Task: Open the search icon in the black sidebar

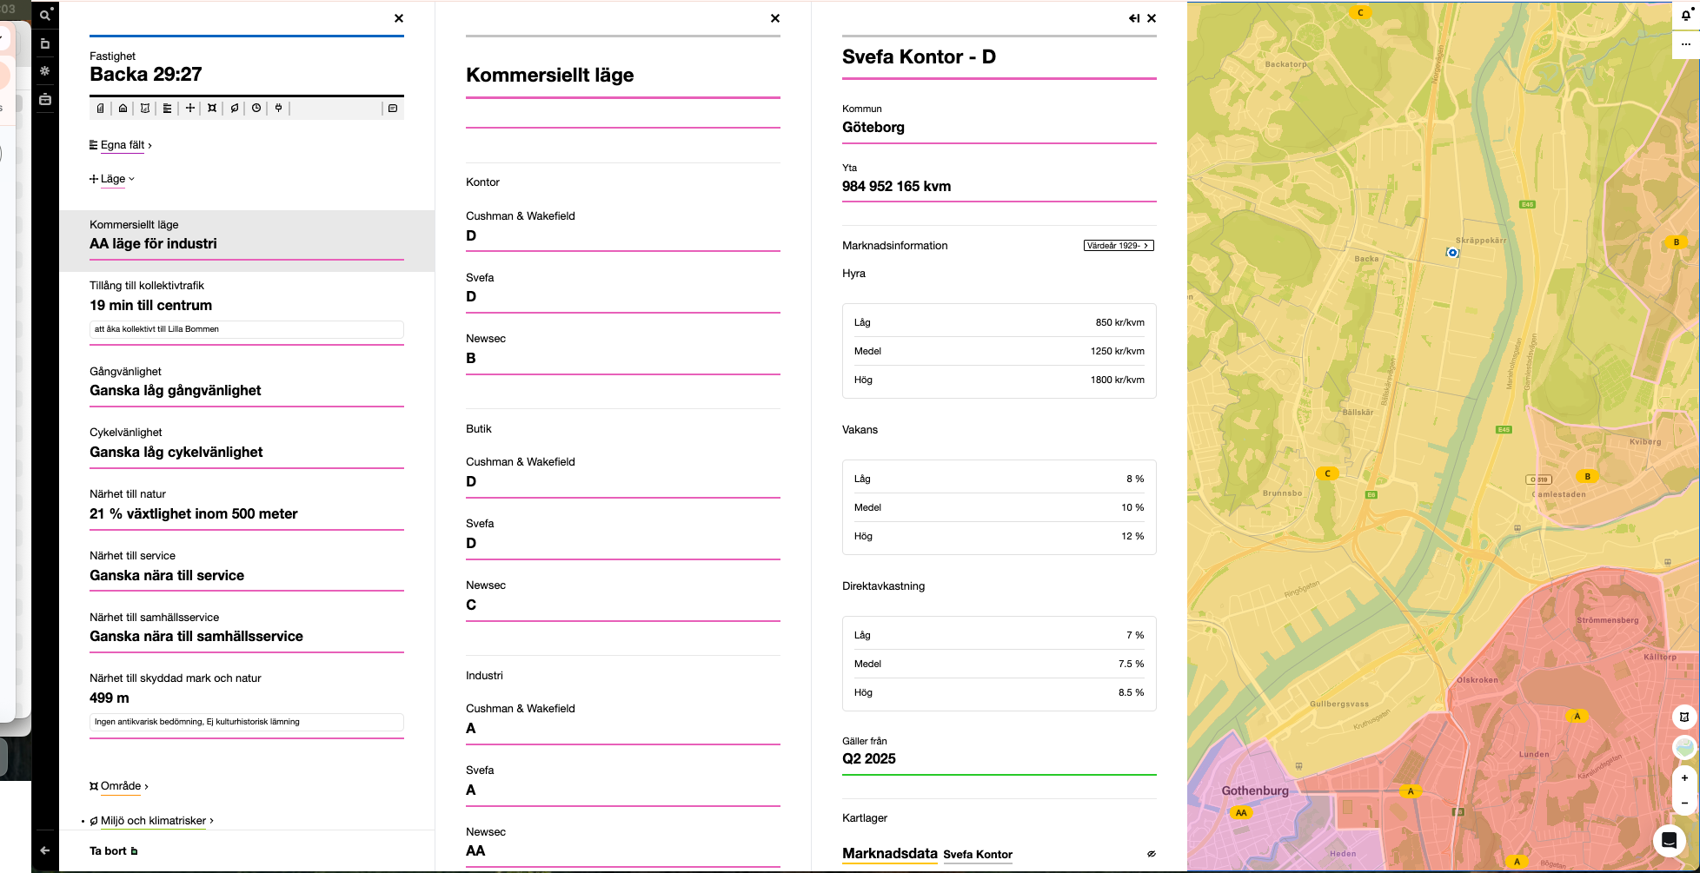Action: click(x=45, y=16)
